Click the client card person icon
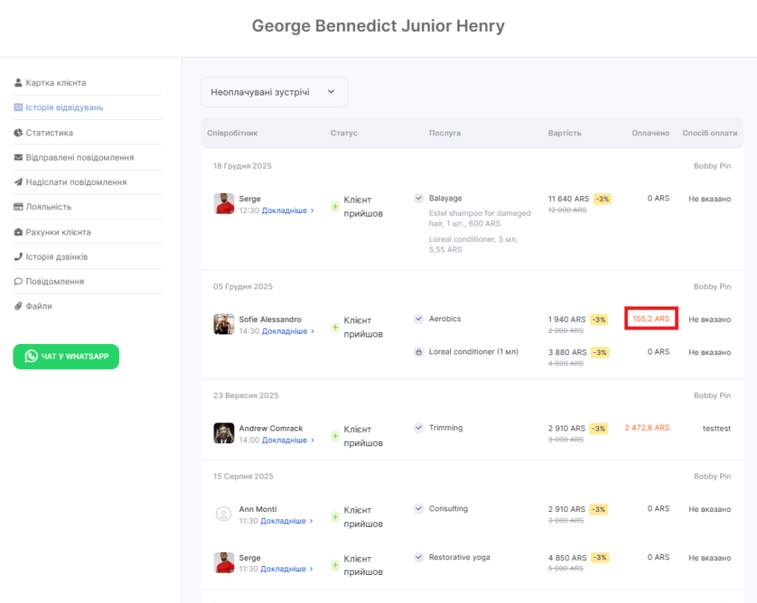757x603 pixels. [18, 83]
